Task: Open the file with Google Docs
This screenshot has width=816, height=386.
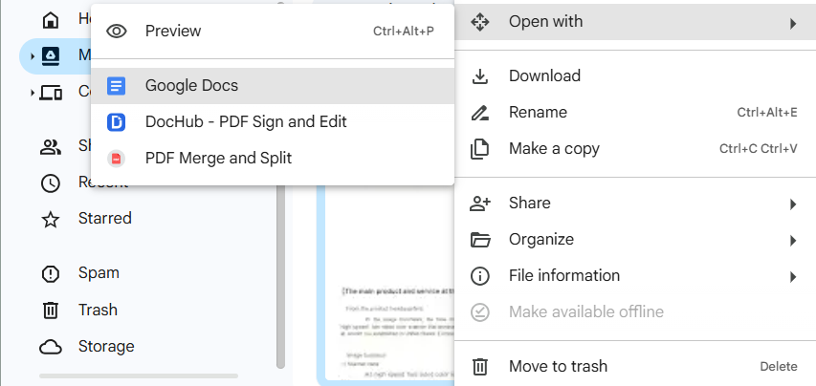Action: pos(273,86)
